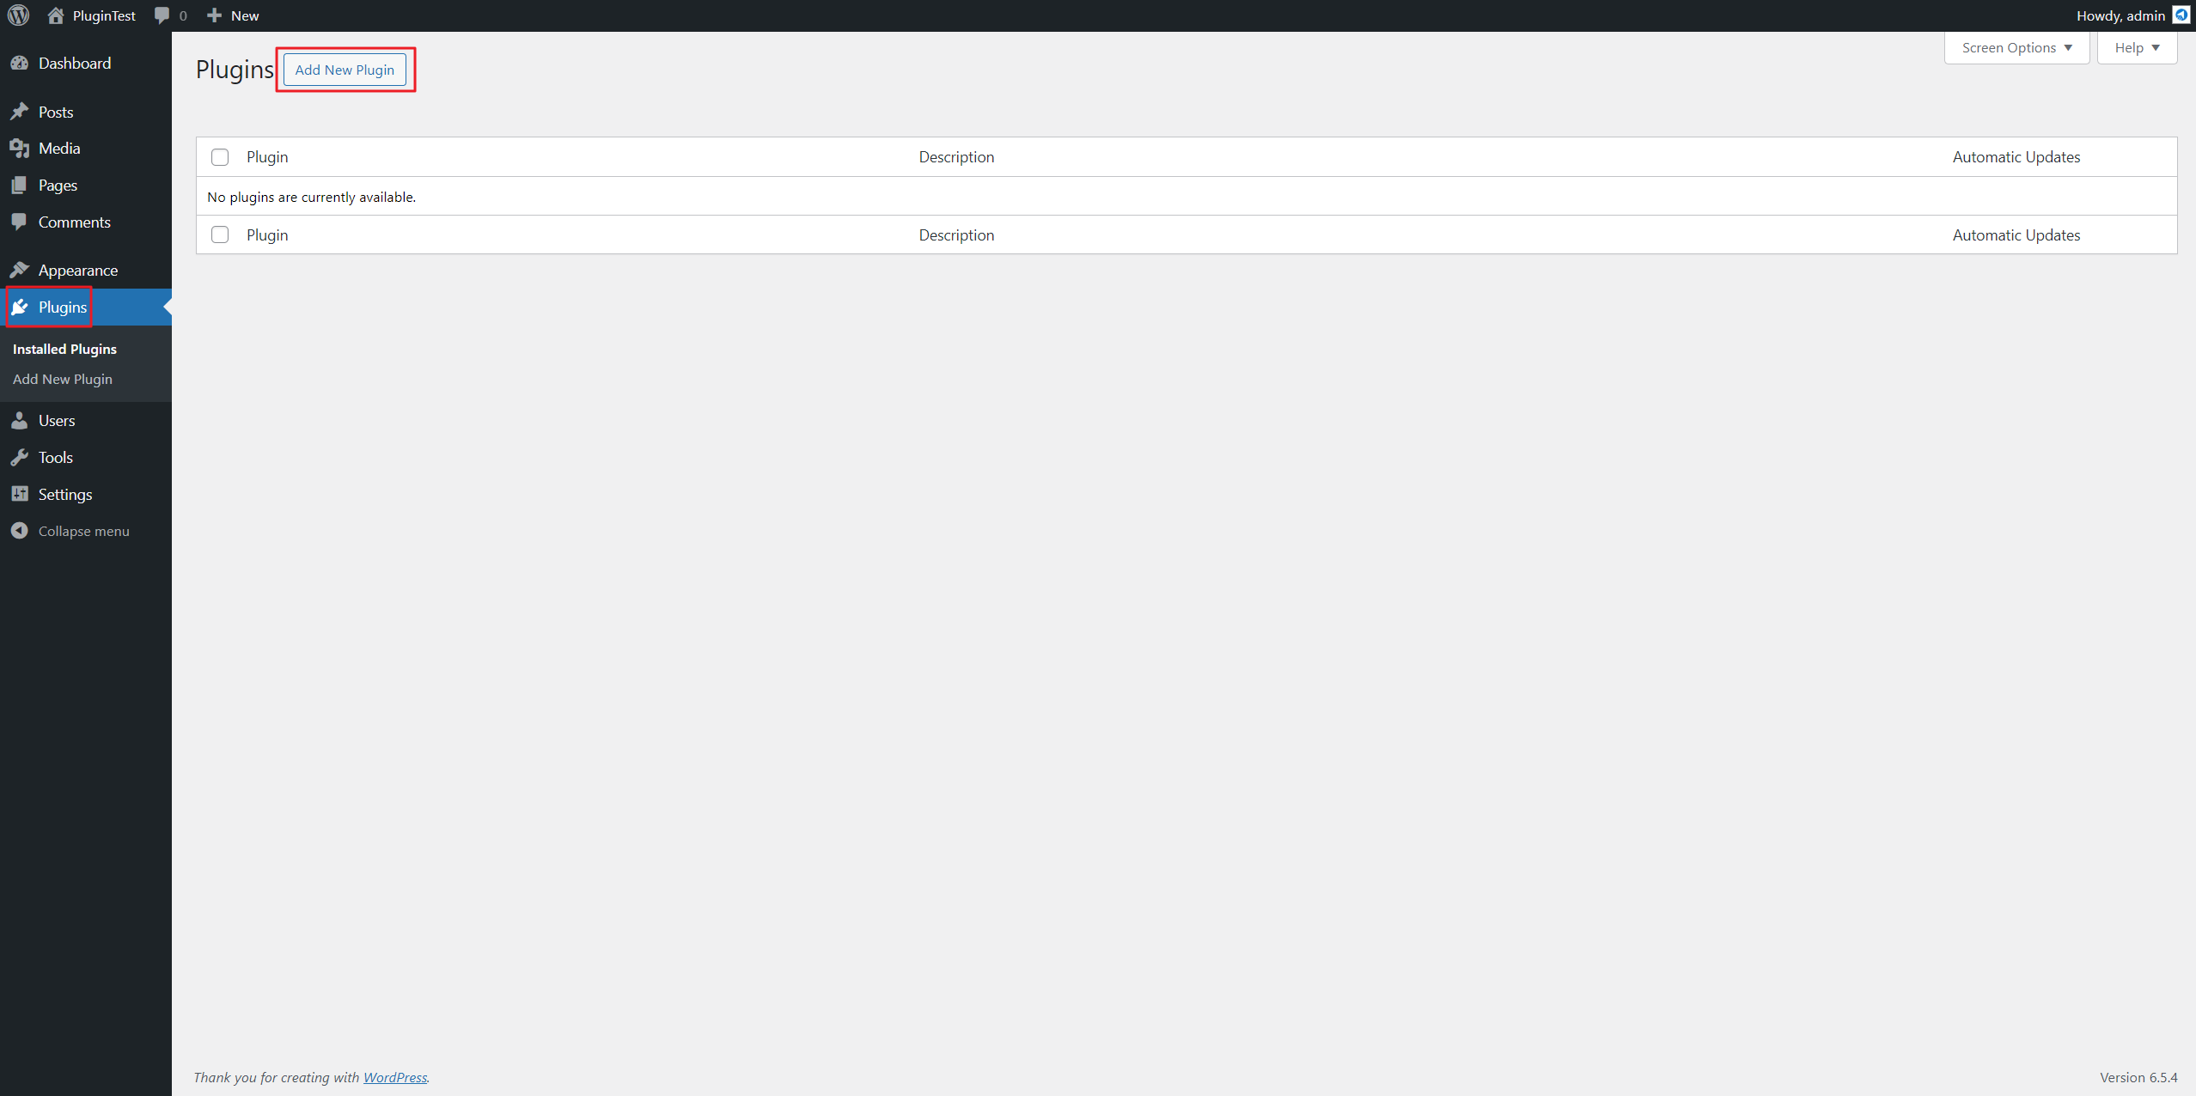
Task: Open Dashboard from the sidebar
Action: coord(74,63)
